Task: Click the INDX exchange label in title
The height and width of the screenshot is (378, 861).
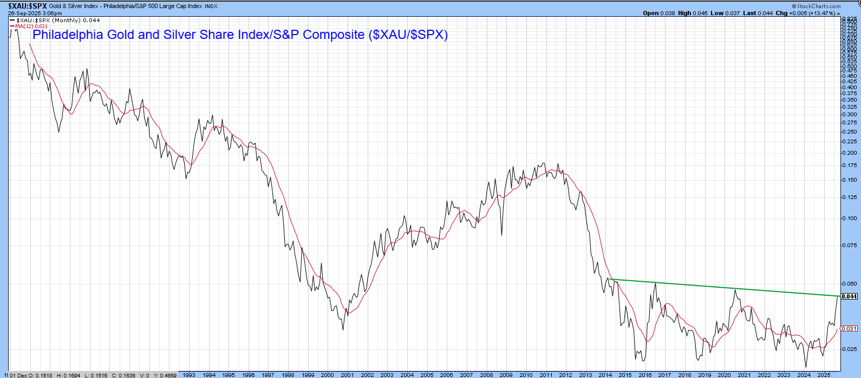Action: click(x=211, y=6)
